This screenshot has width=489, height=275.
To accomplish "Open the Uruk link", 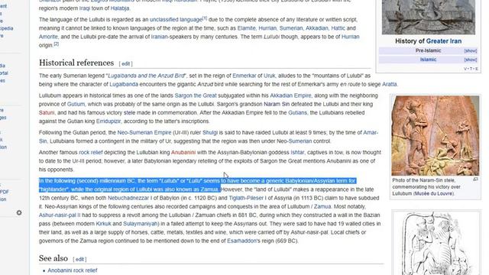I will pos(270,76).
